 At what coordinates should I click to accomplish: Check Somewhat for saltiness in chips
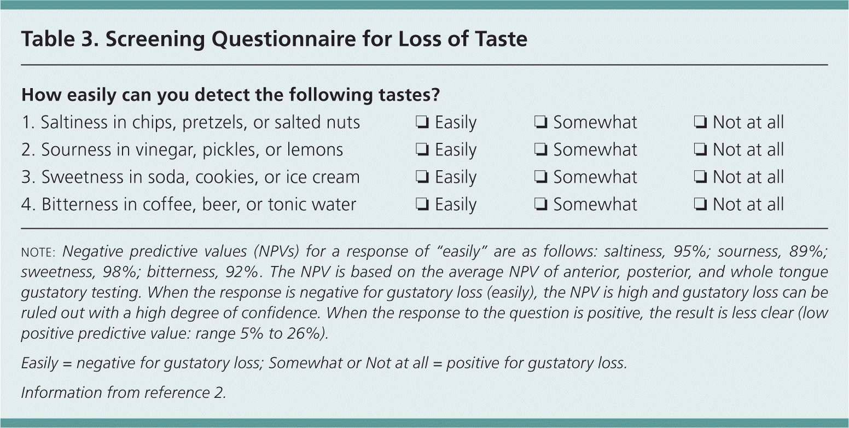[x=540, y=122]
